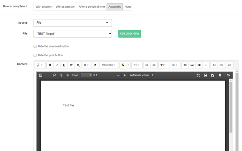Image resolution: width=242 pixels, height=151 pixels.
Task: Apply subscript formatting
Action: tap(78, 65)
